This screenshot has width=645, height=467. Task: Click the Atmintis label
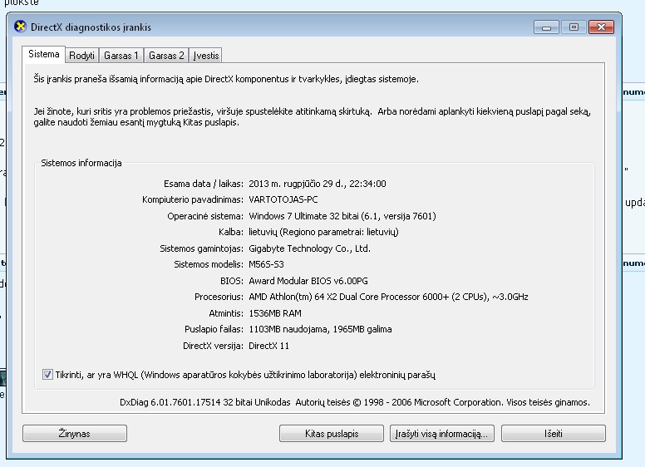[226, 313]
